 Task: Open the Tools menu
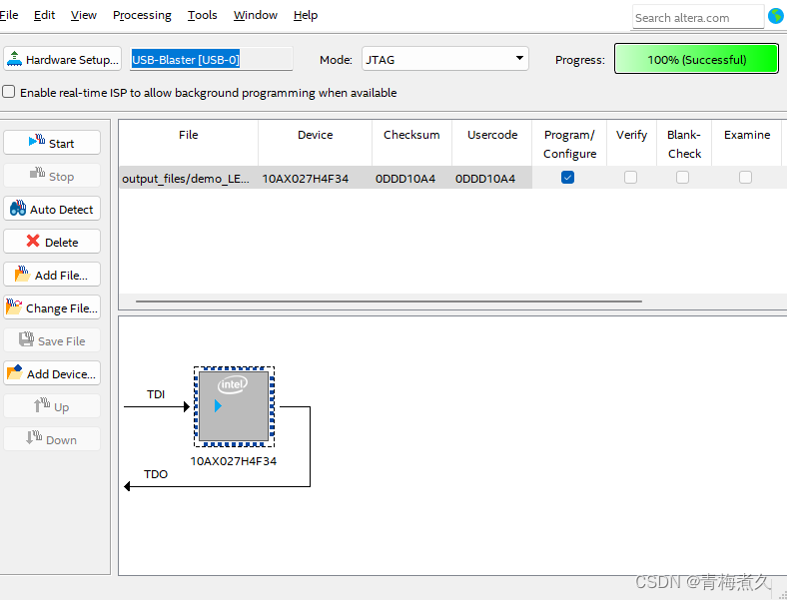click(203, 15)
